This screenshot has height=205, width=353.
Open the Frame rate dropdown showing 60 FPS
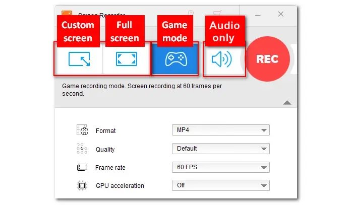(221, 167)
